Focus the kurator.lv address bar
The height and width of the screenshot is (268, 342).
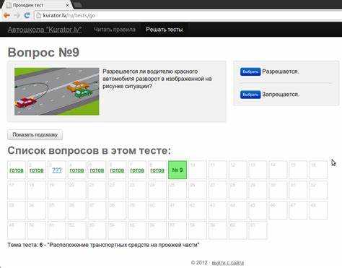(x=188, y=16)
